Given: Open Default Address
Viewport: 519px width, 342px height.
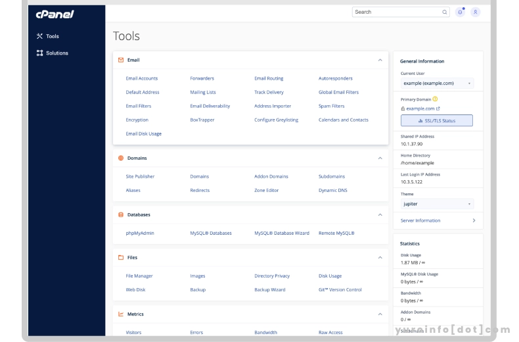Looking at the screenshot, I should pos(143,92).
